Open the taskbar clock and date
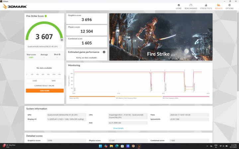 (x=233, y=146)
